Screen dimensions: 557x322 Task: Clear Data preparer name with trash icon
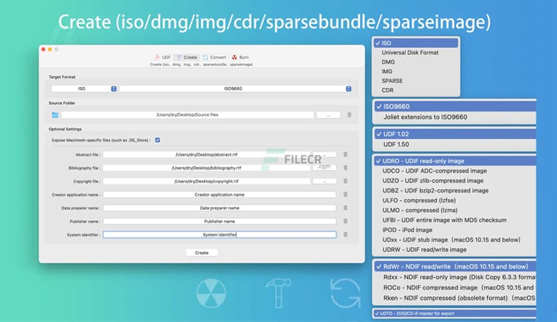[345, 208]
